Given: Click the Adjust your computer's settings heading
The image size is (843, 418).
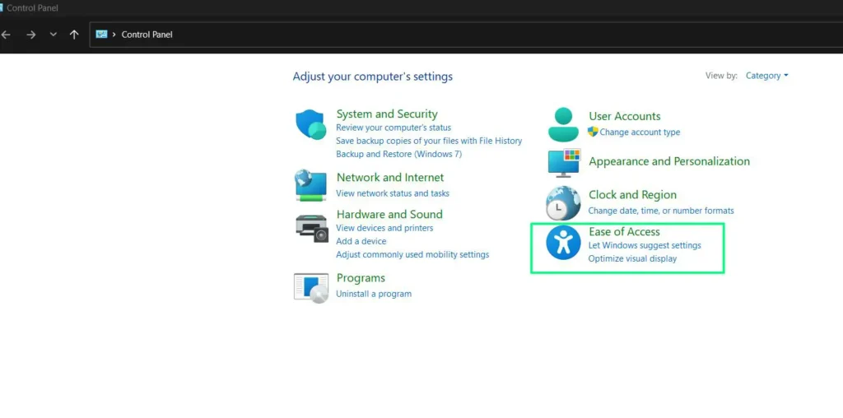Looking at the screenshot, I should pos(373,77).
